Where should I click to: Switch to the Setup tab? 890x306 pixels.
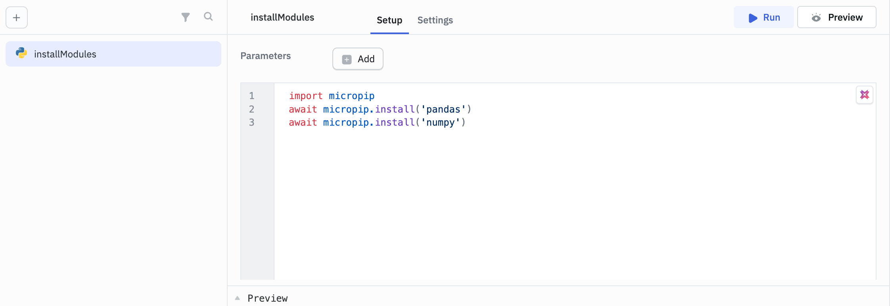[389, 20]
